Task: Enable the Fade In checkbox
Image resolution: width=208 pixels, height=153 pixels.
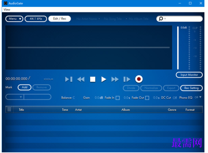Action: point(118,98)
